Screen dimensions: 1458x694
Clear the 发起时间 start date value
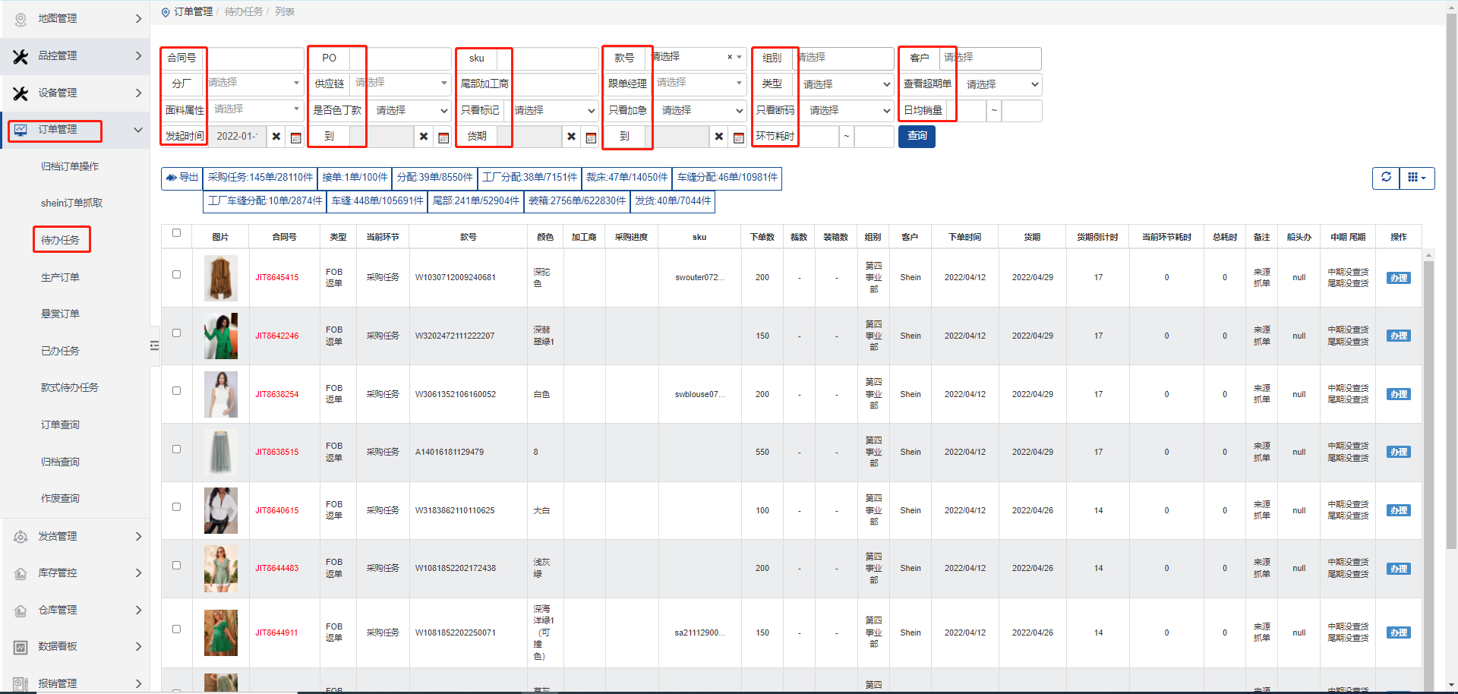(276, 137)
